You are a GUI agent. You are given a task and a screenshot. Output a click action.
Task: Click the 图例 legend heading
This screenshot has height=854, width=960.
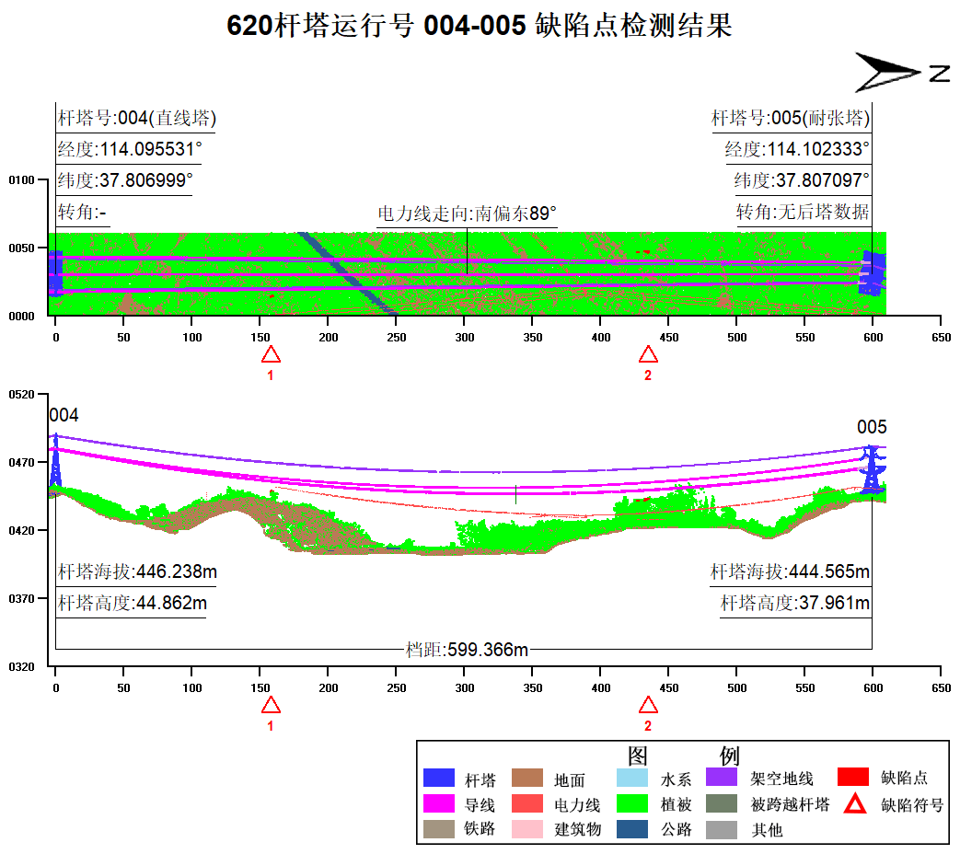(683, 756)
